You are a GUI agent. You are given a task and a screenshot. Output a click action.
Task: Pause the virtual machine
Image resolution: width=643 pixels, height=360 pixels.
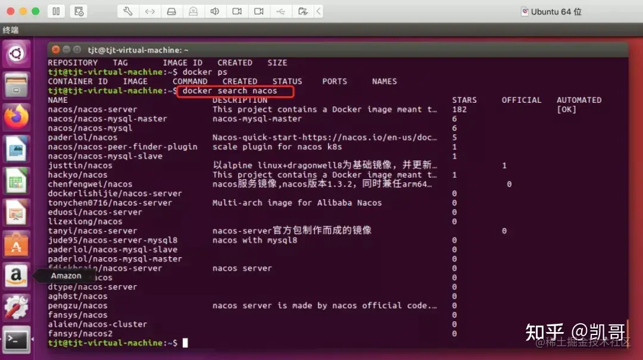(56, 11)
